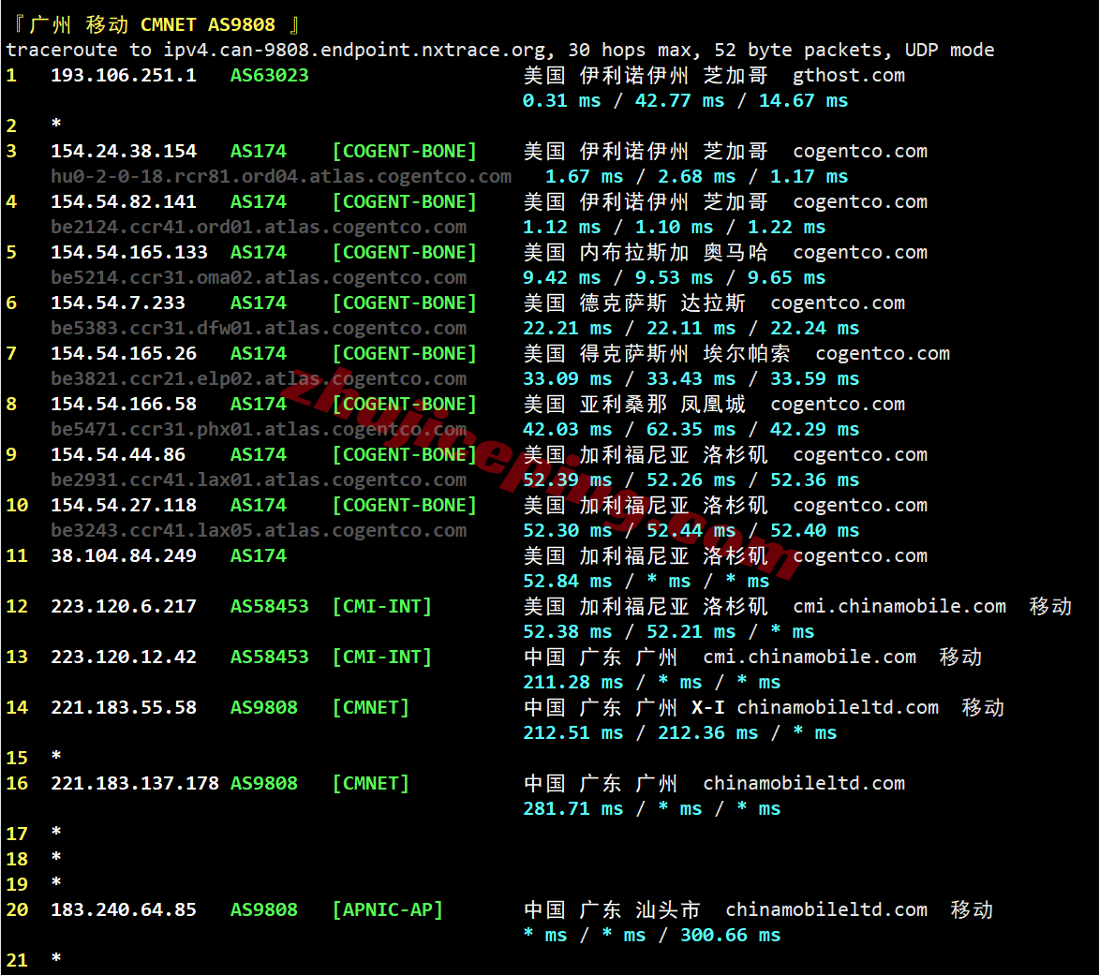Image resolution: width=1099 pixels, height=975 pixels.
Task: Click the gthost.com hostname on hop 1
Action: 848,75
